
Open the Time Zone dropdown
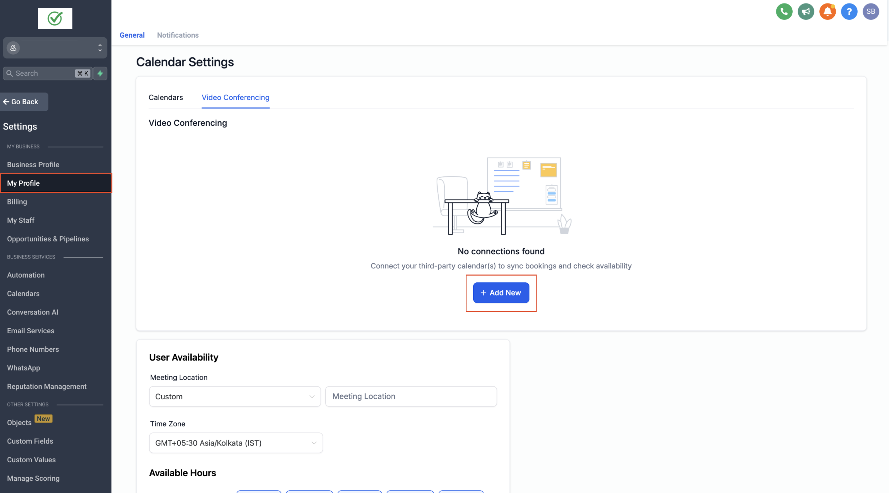click(236, 443)
